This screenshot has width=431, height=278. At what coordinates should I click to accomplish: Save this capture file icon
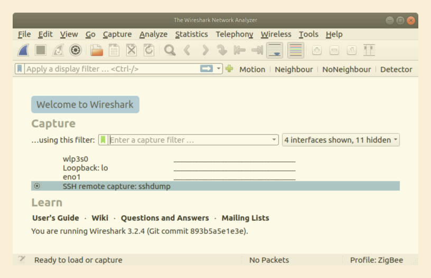pos(114,51)
